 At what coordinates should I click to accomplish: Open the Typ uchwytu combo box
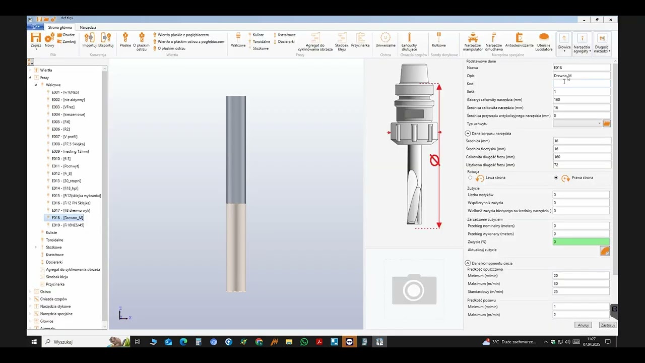pyautogui.click(x=577, y=124)
